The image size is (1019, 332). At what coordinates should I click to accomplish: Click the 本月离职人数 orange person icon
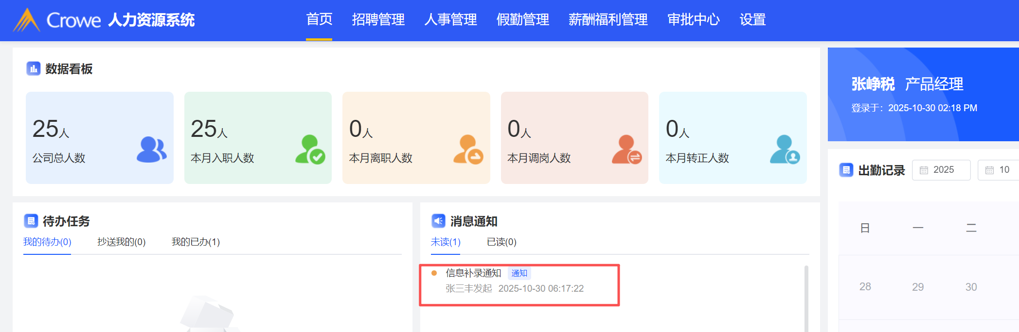(x=468, y=149)
